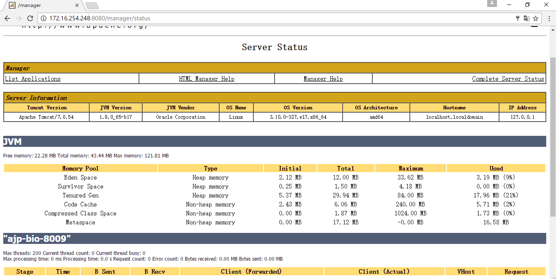This screenshot has height=279, width=556.
Task: View site information icon in address bar
Action: 44,18
